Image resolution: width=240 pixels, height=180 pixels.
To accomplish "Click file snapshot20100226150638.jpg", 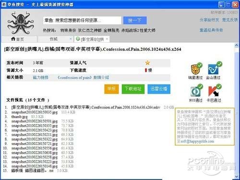I will [35, 153].
